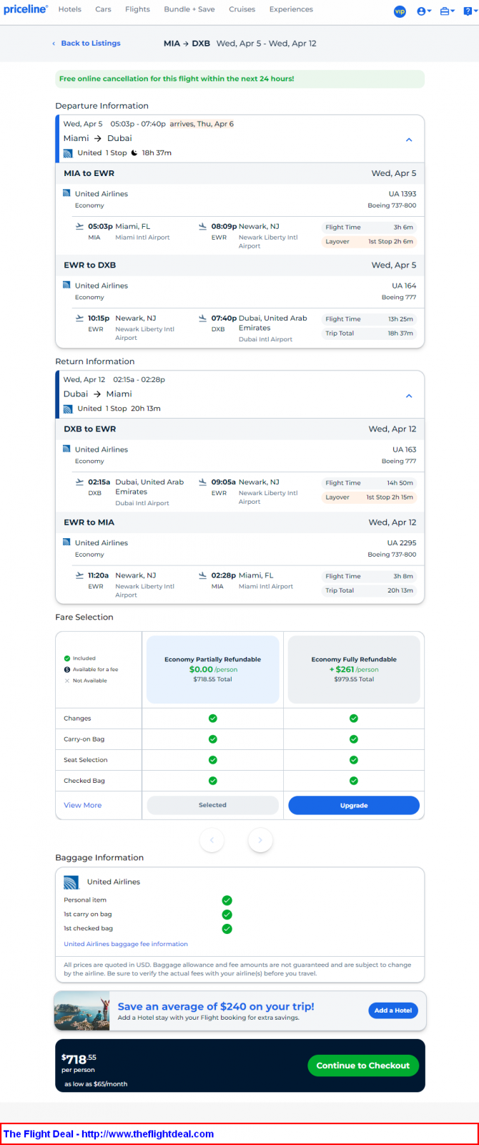Continue to Checkout
This screenshot has height=1145, width=479.
(363, 1066)
